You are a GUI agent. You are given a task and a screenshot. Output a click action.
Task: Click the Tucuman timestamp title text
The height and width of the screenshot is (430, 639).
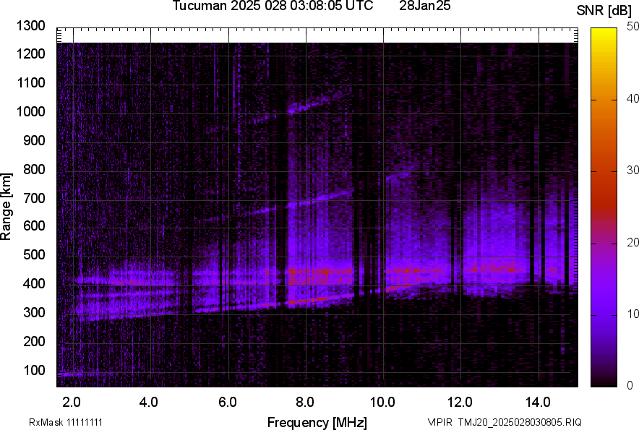click(273, 7)
